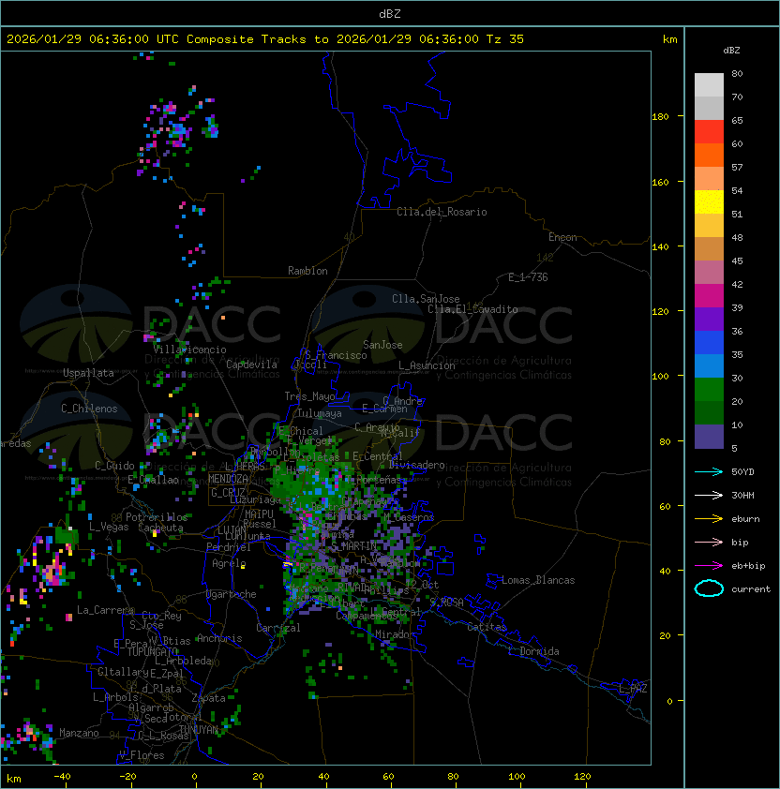Click the -40 km axis tick label
The width and height of the screenshot is (780, 789).
tap(62, 777)
